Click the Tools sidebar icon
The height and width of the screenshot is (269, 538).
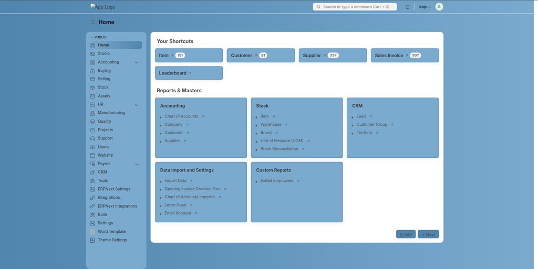tap(92, 181)
